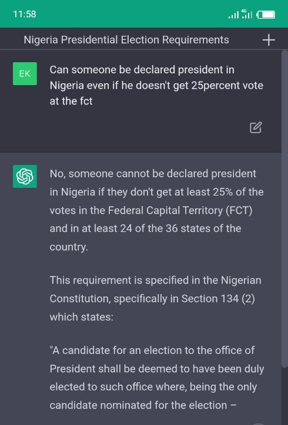The height and width of the screenshot is (425, 288).
Task: Tap the 11:58 clock in status bar
Action: pos(25,14)
